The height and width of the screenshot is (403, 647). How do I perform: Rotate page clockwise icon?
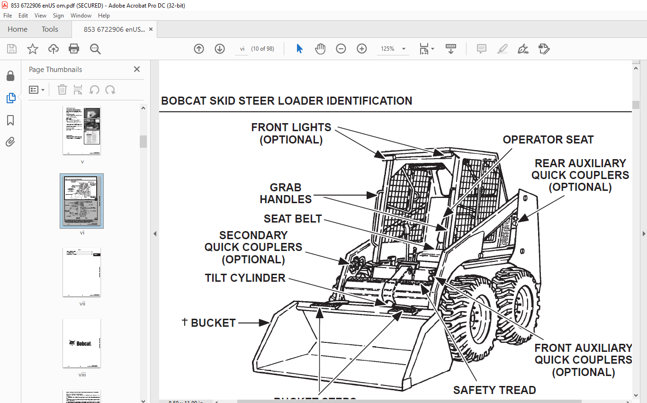click(110, 90)
